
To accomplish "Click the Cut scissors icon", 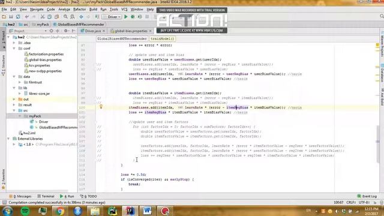I will click(x=43, y=17).
